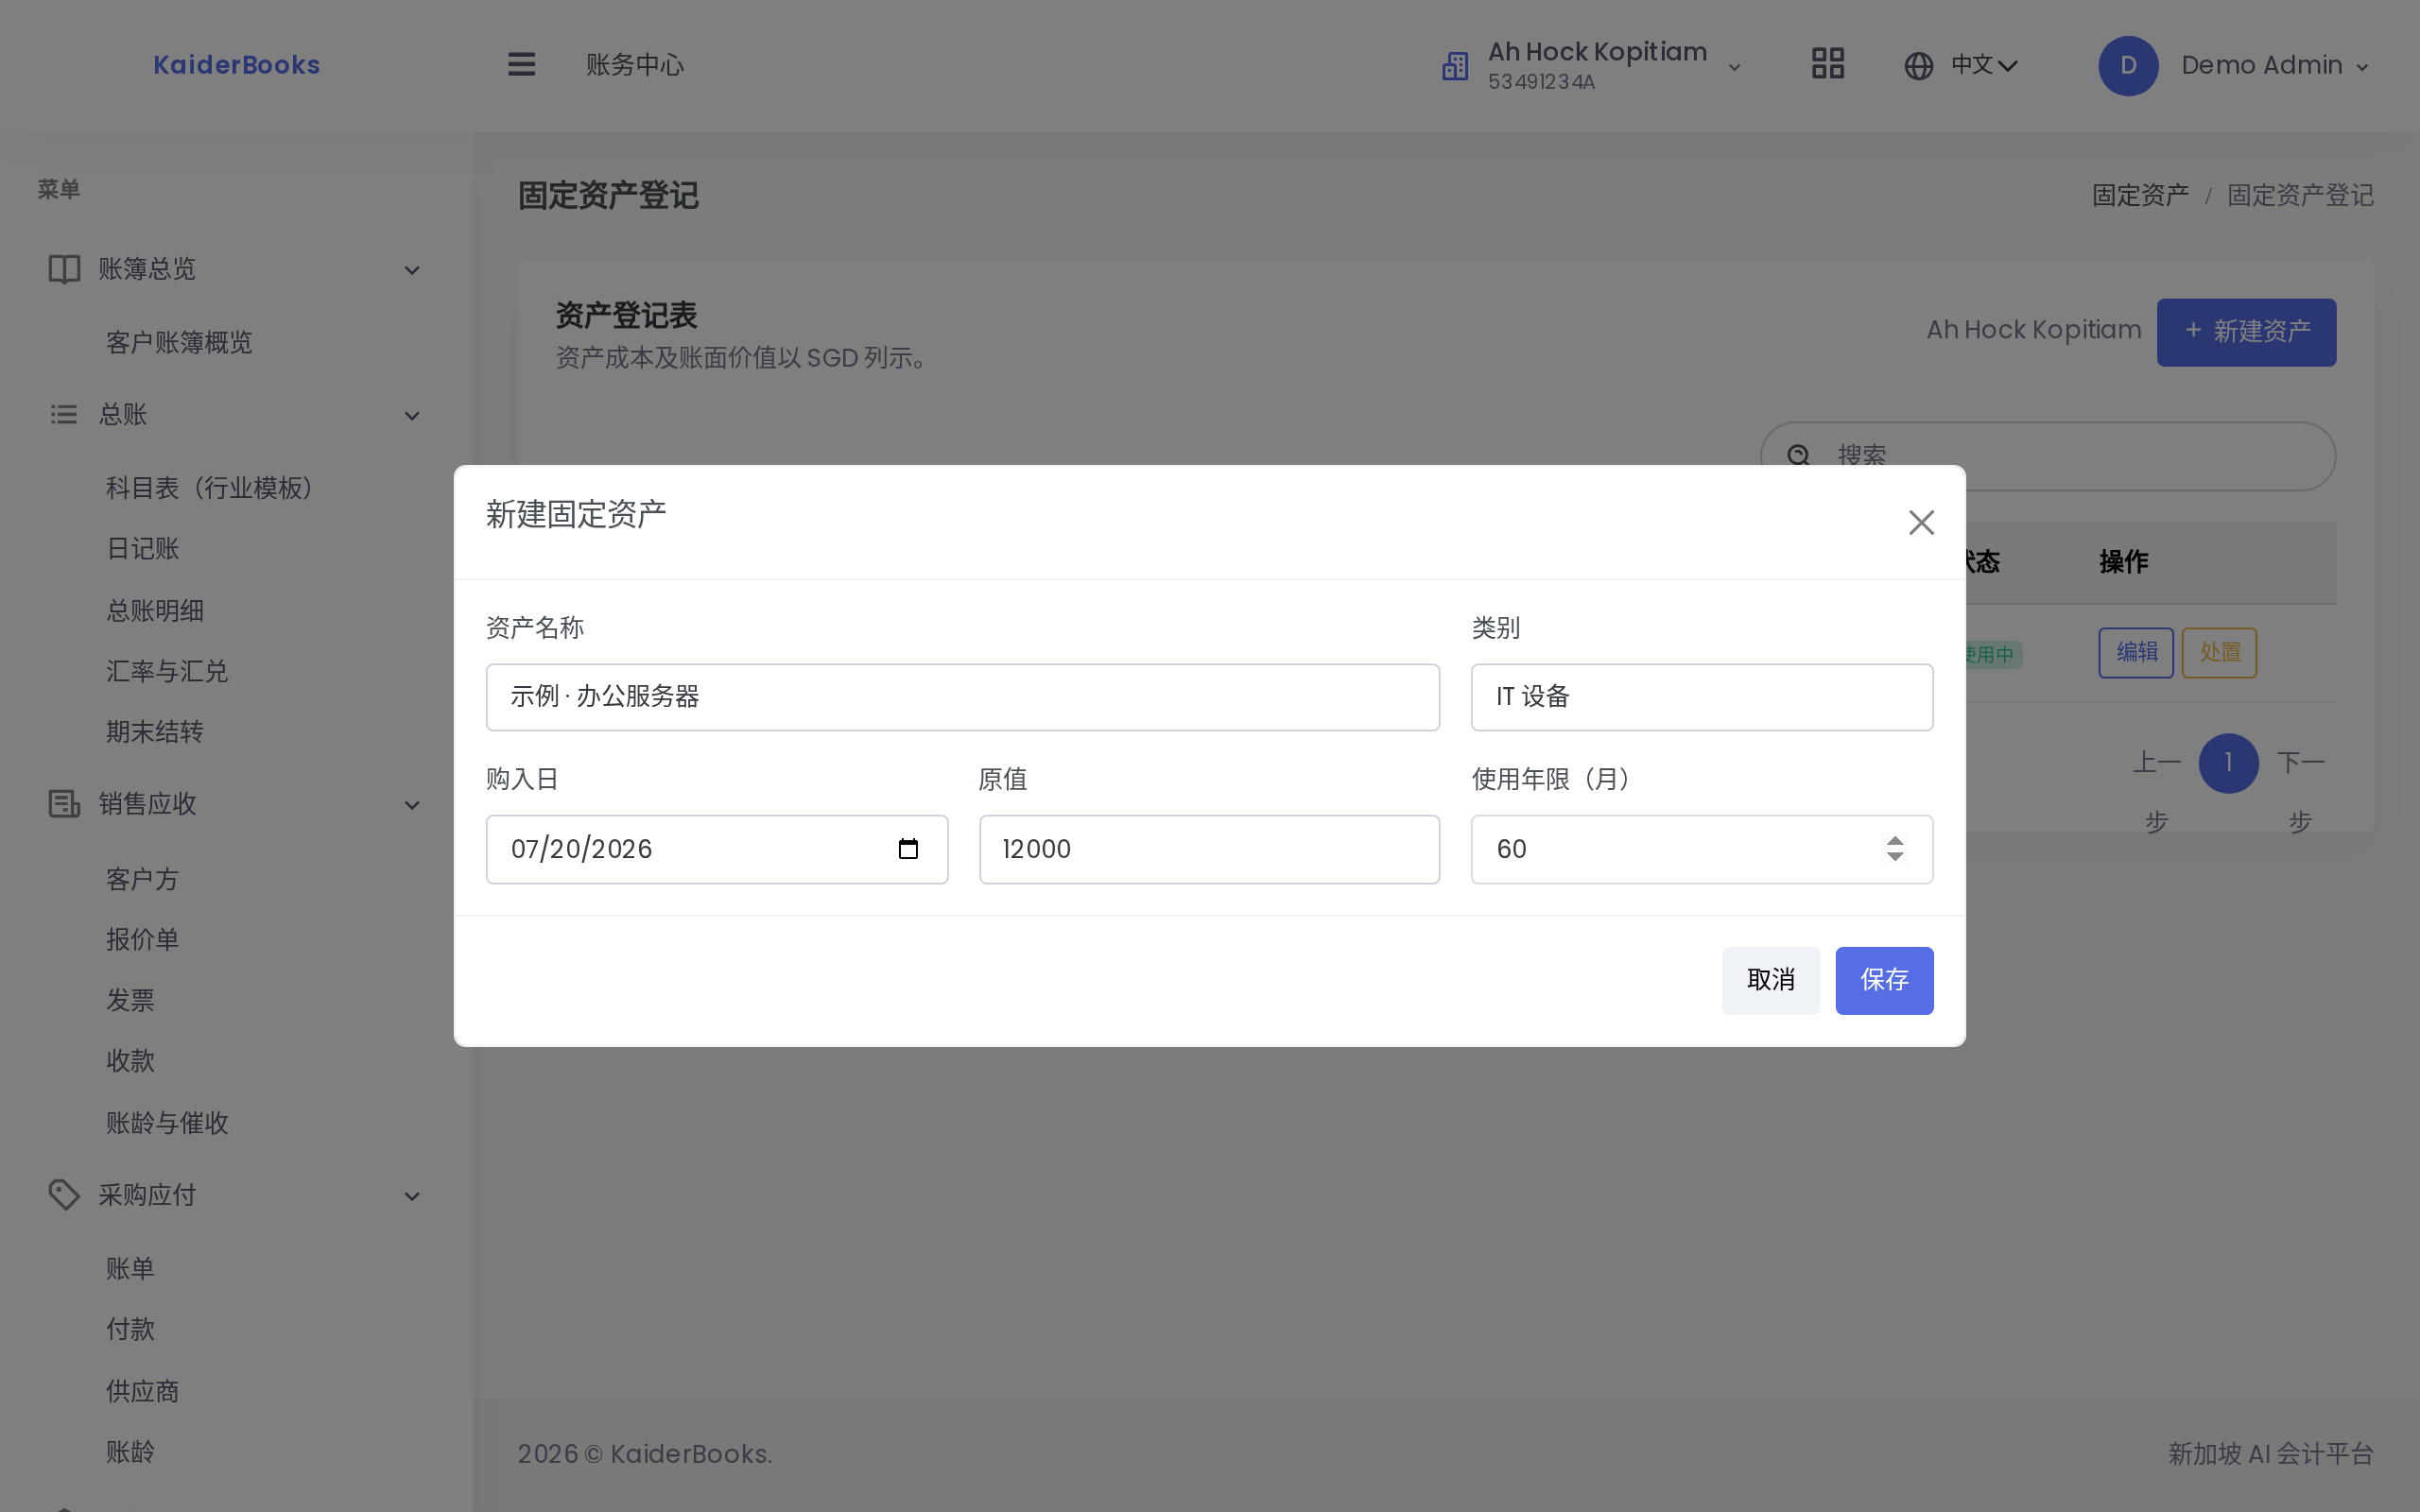This screenshot has width=2420, height=1512.
Task: Focus the 资产名称 input field
Action: coord(962,697)
